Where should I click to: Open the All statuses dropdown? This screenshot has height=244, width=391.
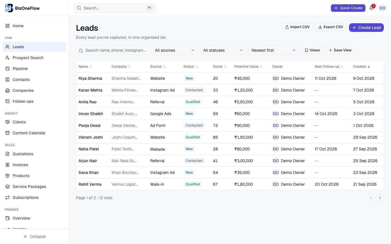tap(223, 50)
